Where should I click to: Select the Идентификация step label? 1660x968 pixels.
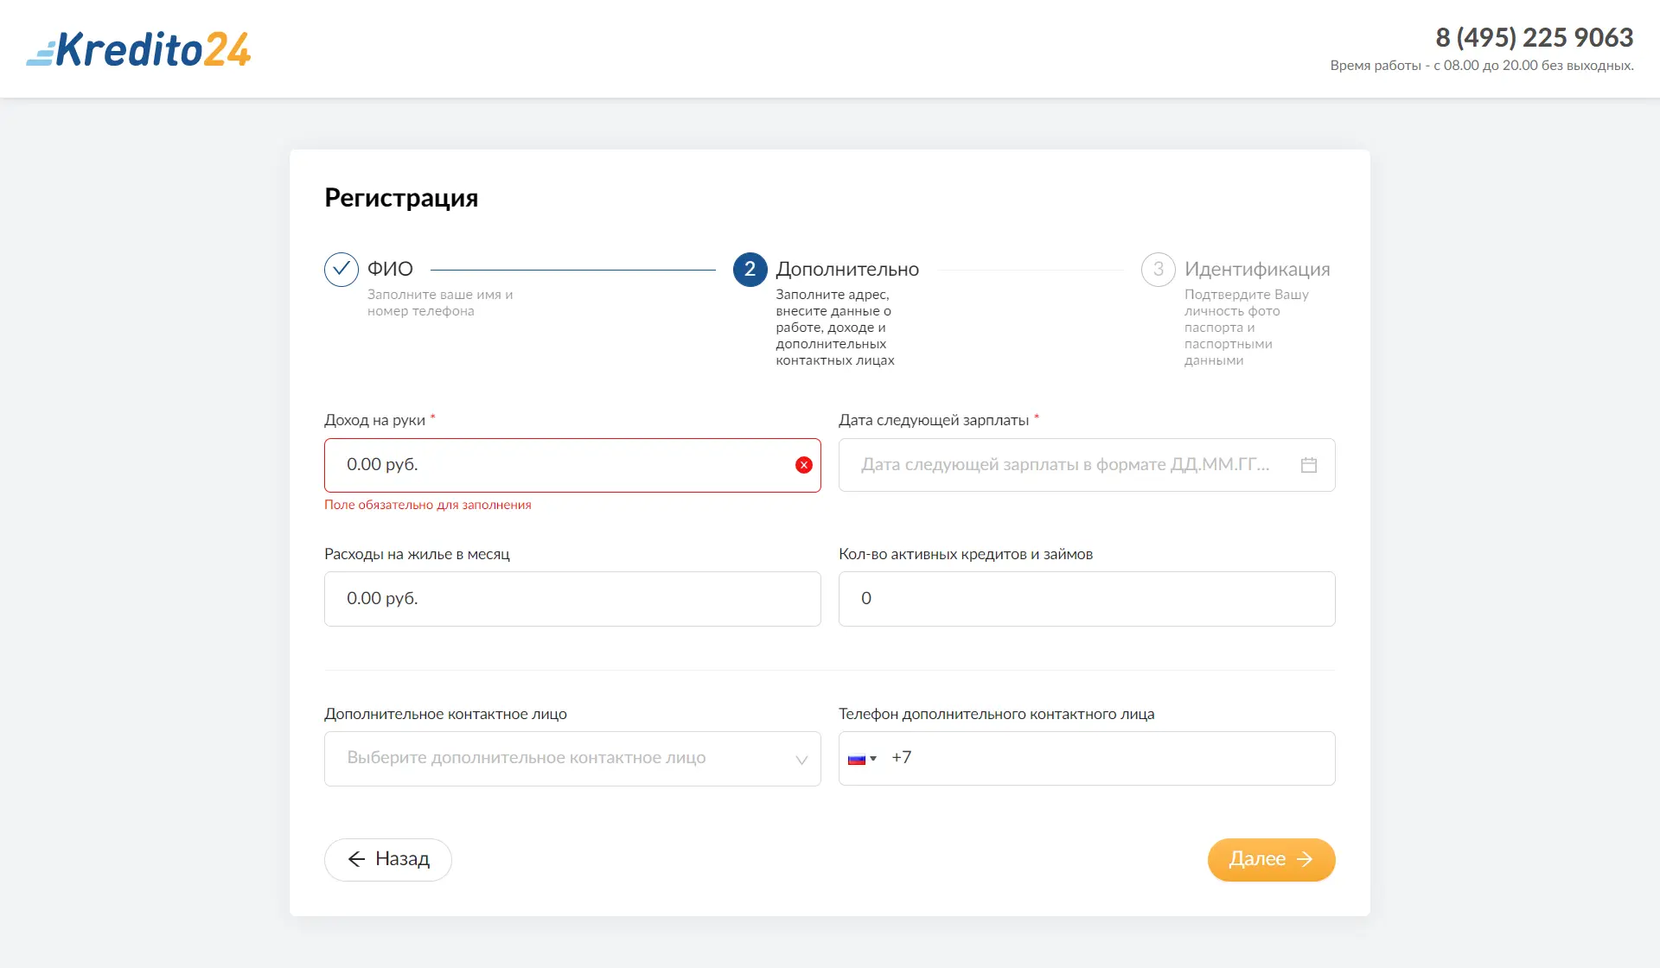click(1257, 269)
